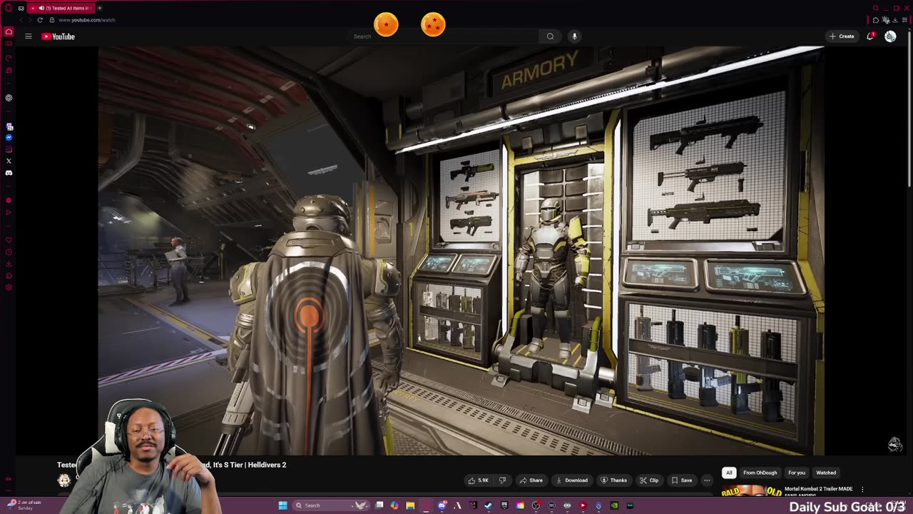
Task: Click the Helldivers video player to pause
Action: 461,250
